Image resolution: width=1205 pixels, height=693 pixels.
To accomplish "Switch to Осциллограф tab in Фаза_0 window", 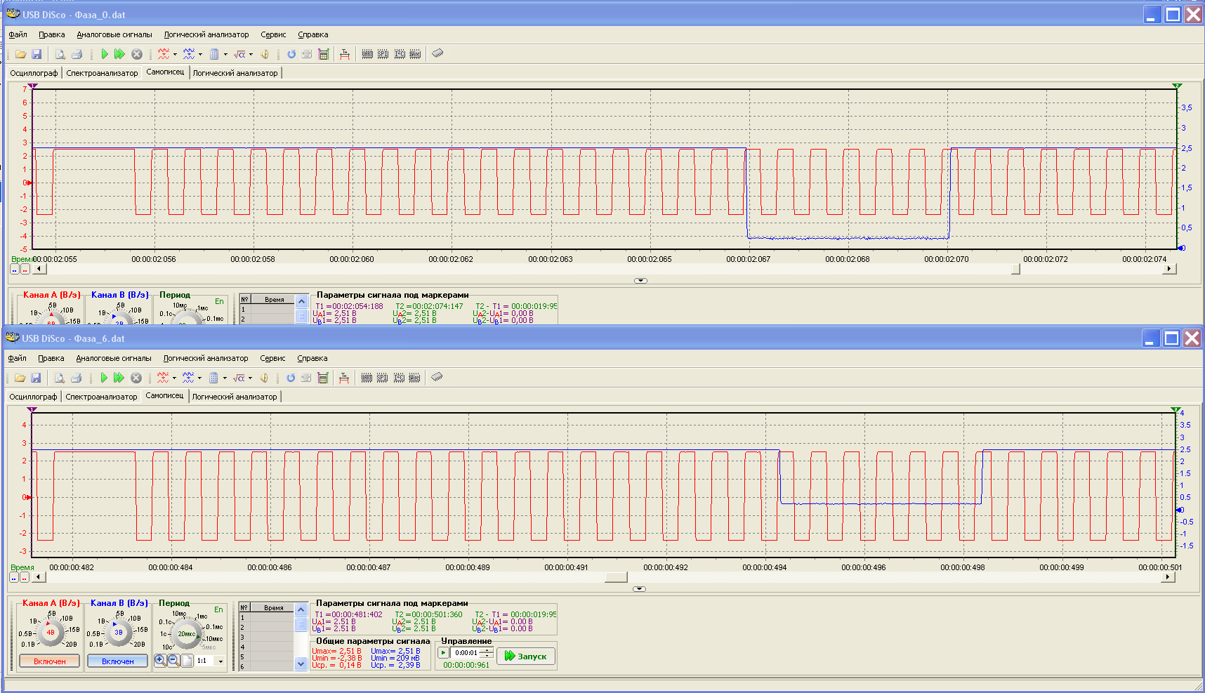I will tap(34, 73).
